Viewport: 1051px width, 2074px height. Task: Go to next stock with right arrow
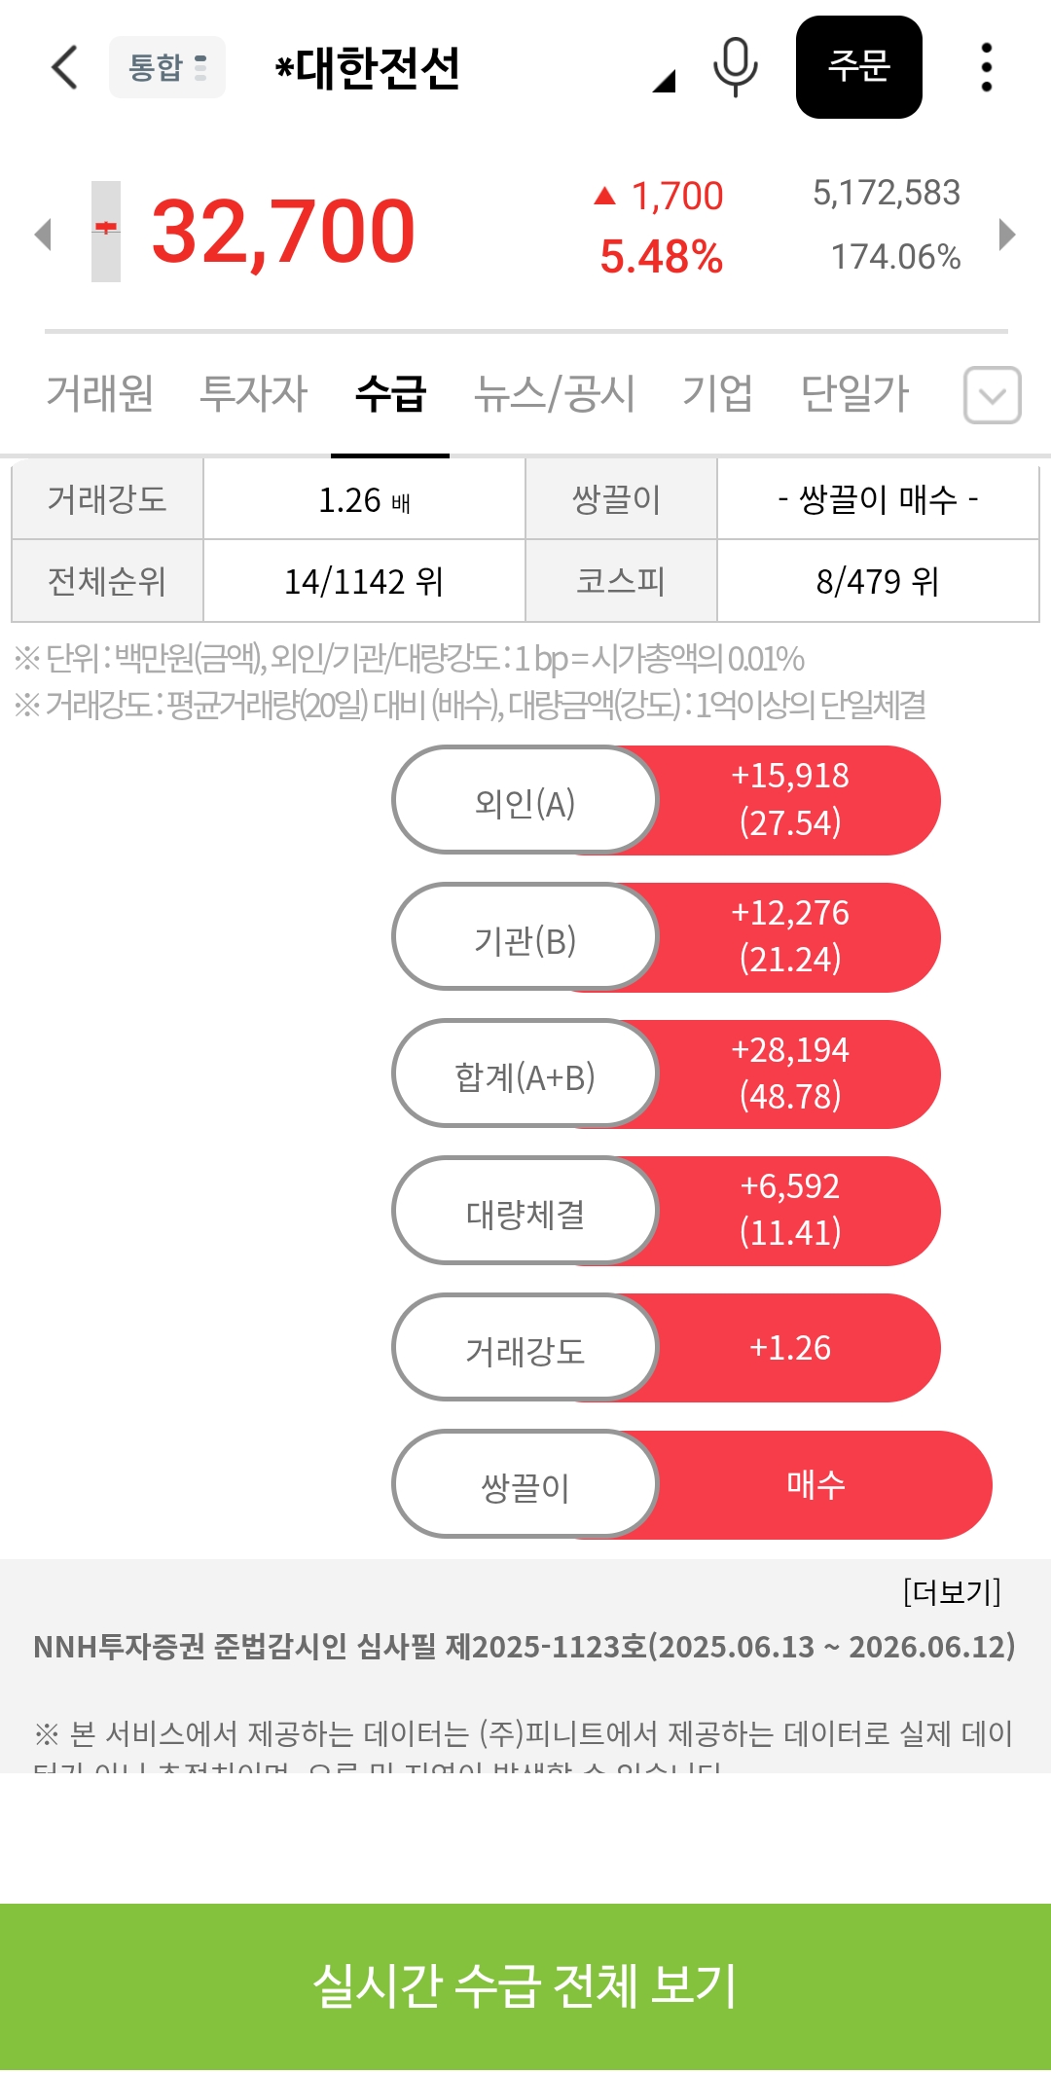coord(1007,234)
